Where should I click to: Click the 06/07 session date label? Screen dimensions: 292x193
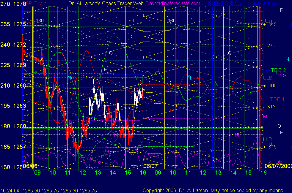(150, 166)
